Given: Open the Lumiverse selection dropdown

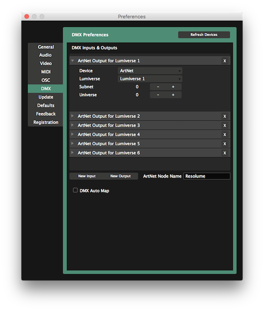Looking at the screenshot, I should [x=150, y=79].
